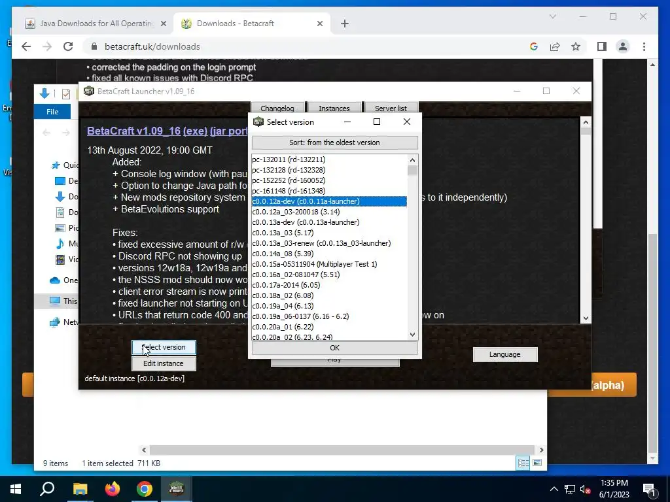The height and width of the screenshot is (502, 670).
Task: Switch to Changelog tab in launcher
Action: (277, 108)
